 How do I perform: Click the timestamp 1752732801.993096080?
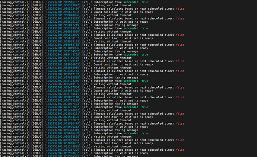(x=62, y=68)
